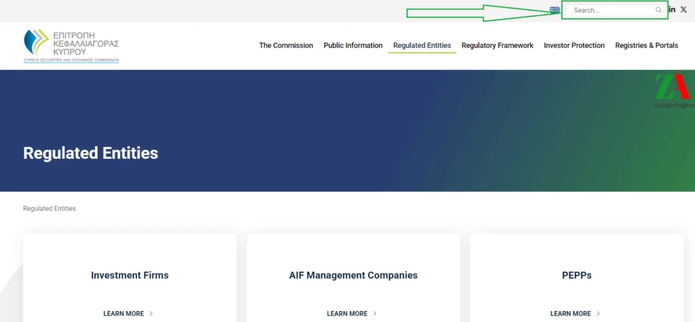Click the PEPPs card title
Screen dimensions: 695x322
click(x=576, y=275)
